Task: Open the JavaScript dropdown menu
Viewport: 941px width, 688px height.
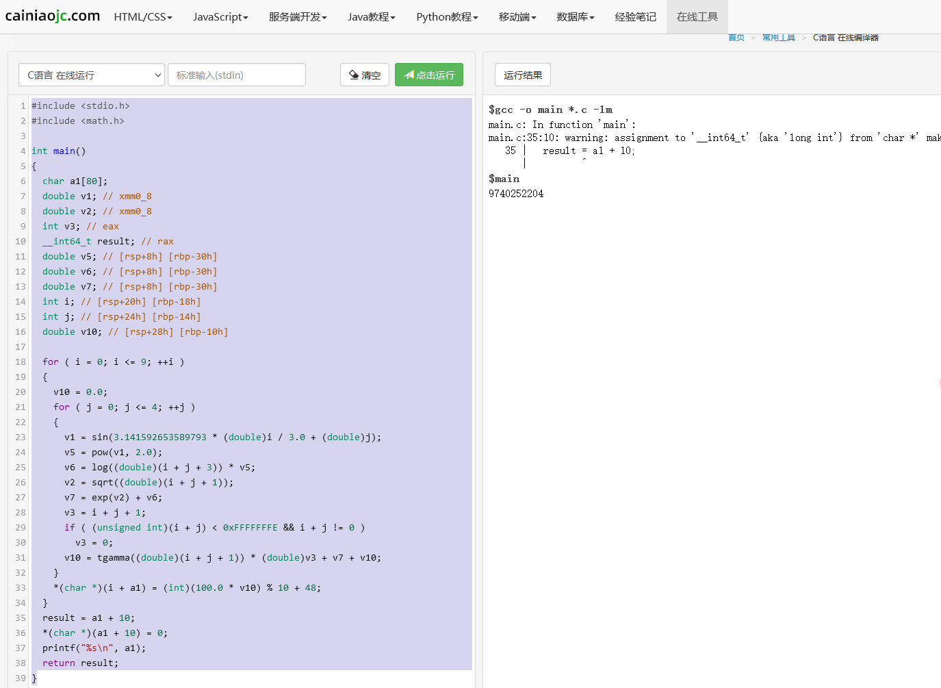Action: click(x=220, y=16)
